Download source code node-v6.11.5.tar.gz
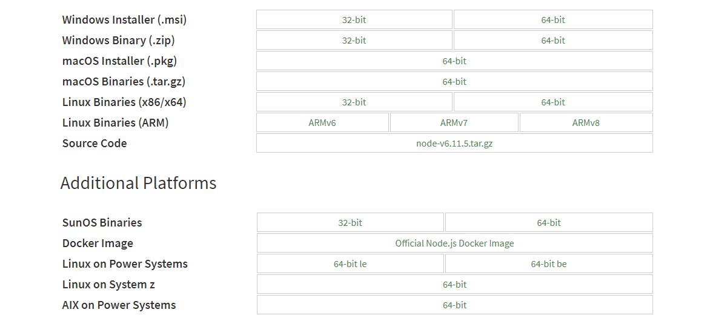Screen dimensions: 713x321 (x=454, y=144)
